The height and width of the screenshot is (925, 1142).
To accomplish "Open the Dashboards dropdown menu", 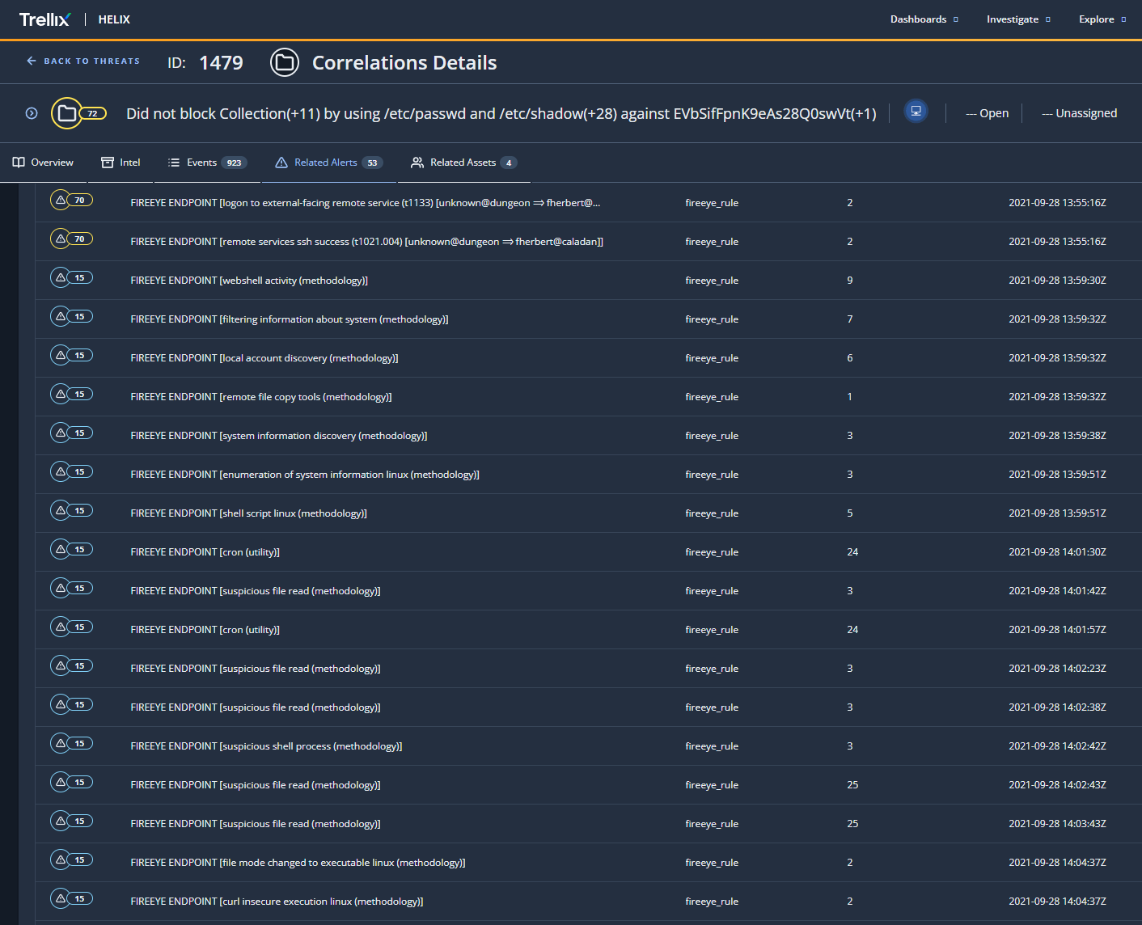I will point(924,19).
